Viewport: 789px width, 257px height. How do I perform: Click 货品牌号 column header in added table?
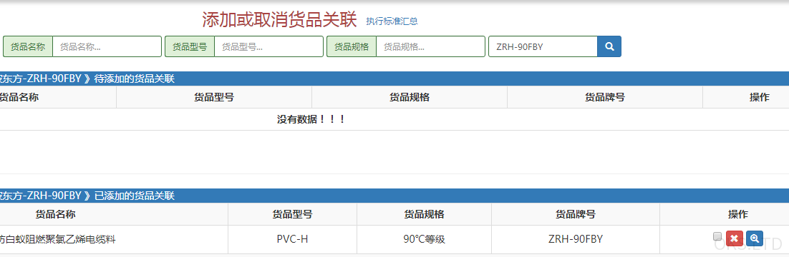[x=576, y=214]
